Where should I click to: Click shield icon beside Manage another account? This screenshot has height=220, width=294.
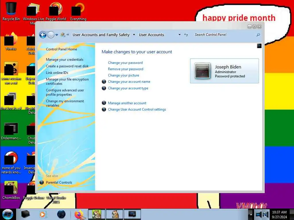(x=104, y=103)
